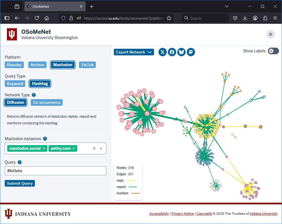Click the 'Edges: 331' count text

[x=125, y=174]
